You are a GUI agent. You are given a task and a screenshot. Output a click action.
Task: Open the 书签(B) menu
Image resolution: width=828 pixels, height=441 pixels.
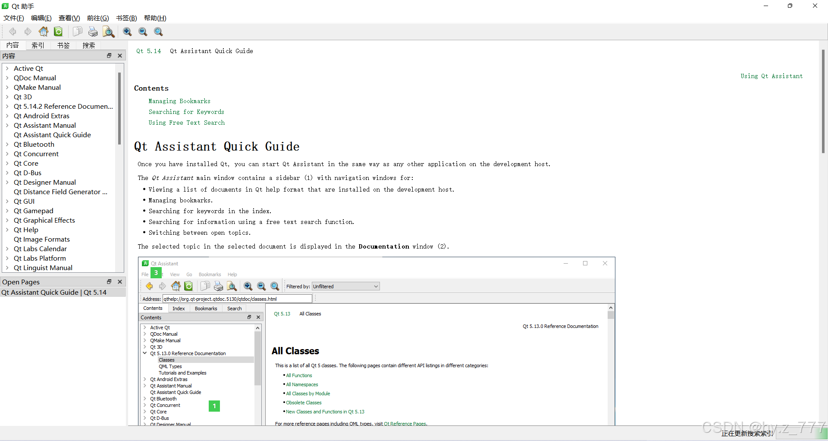(x=126, y=18)
